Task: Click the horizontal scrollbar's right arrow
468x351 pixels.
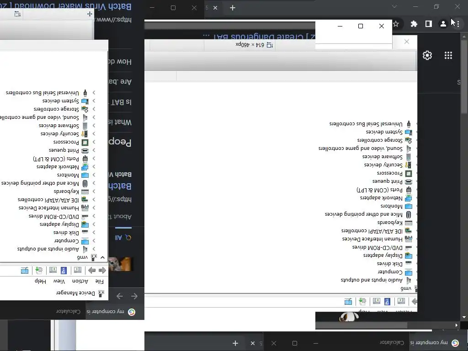Action: 457,325
